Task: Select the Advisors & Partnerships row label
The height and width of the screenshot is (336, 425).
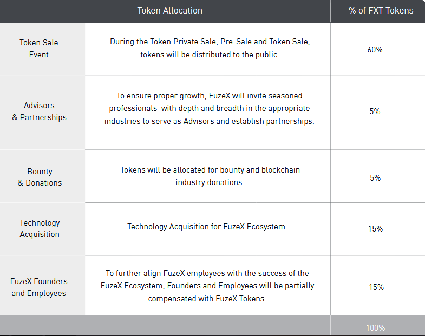Action: 40,111
